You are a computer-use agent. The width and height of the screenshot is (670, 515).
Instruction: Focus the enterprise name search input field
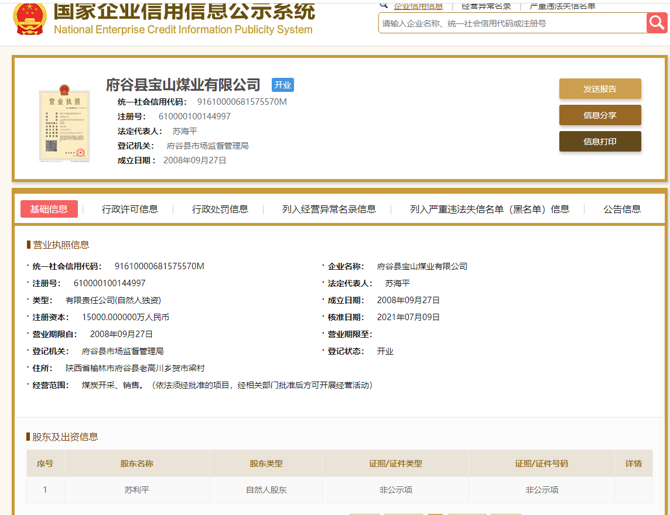512,23
